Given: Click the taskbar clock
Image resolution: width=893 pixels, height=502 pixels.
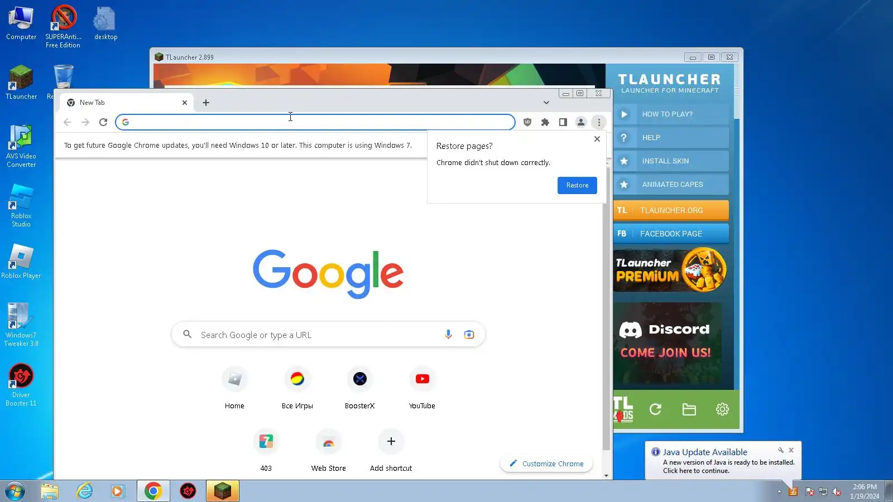Looking at the screenshot, I should pyautogui.click(x=865, y=491).
